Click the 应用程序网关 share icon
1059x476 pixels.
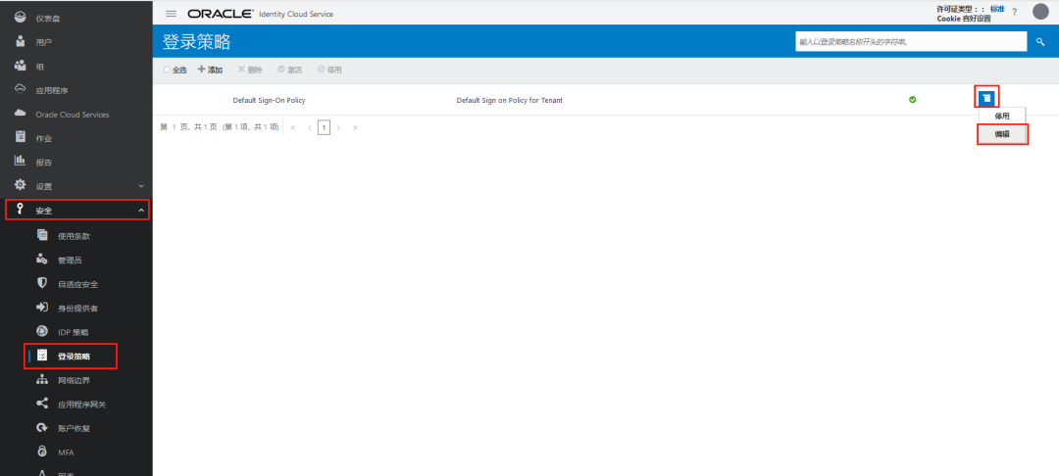tap(42, 404)
